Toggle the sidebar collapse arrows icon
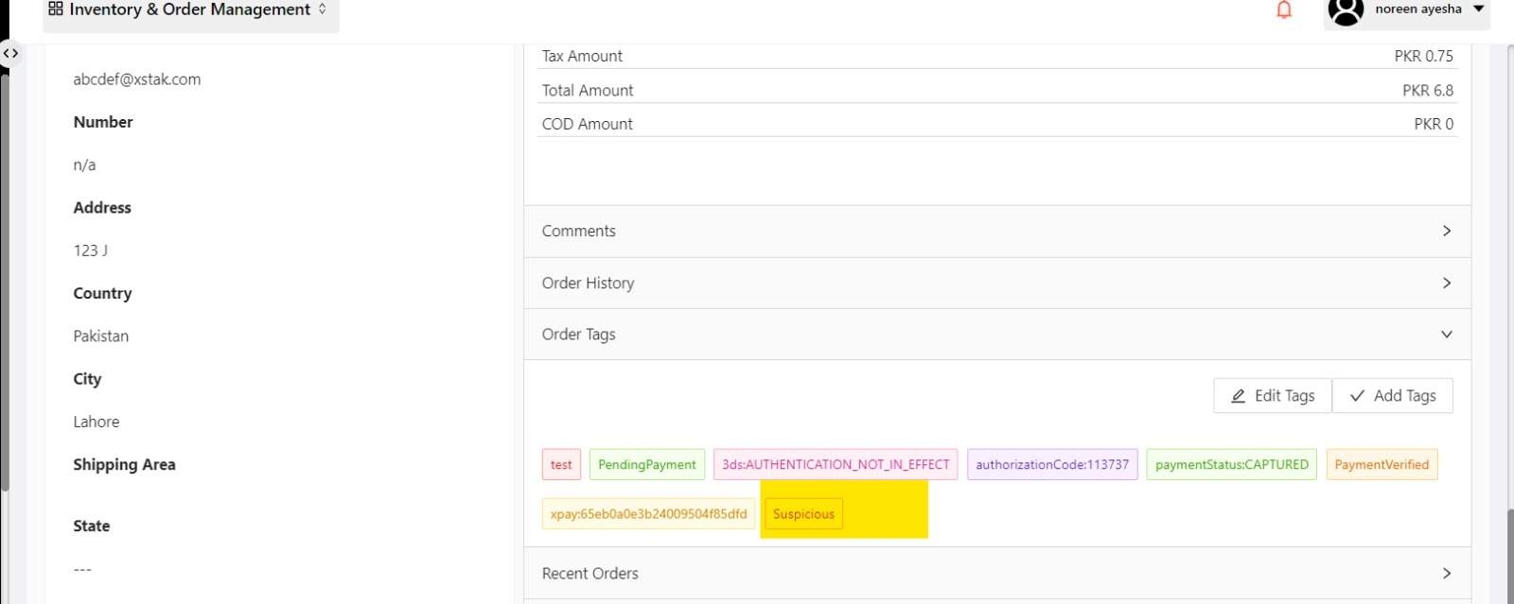Image resolution: width=1514 pixels, height=604 pixels. [x=10, y=54]
